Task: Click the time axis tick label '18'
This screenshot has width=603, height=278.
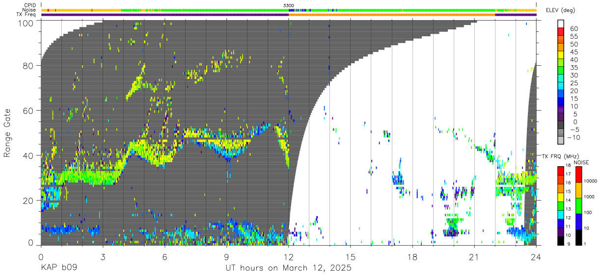Action: pos(412,257)
